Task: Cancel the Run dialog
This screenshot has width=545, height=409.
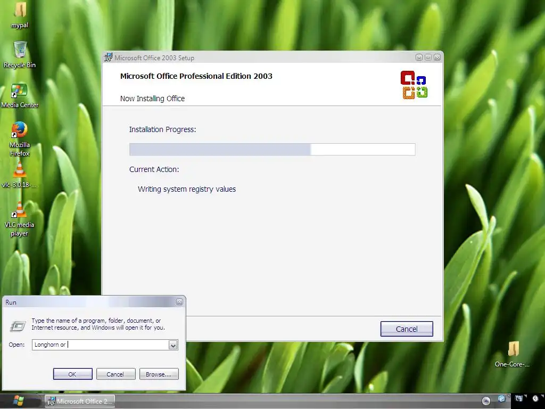Action: click(115, 374)
